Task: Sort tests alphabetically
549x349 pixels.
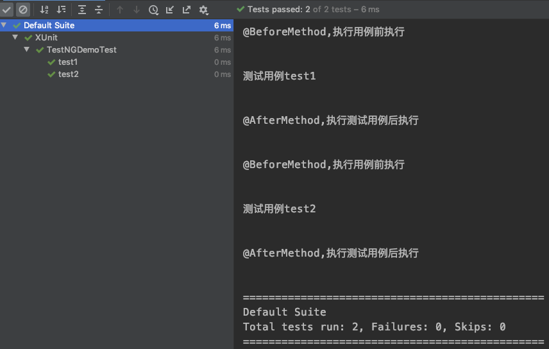Action: click(x=44, y=10)
